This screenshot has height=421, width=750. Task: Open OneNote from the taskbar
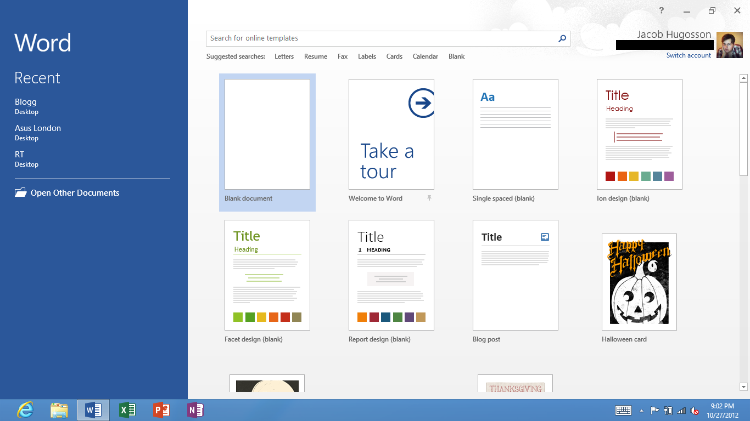tap(195, 409)
